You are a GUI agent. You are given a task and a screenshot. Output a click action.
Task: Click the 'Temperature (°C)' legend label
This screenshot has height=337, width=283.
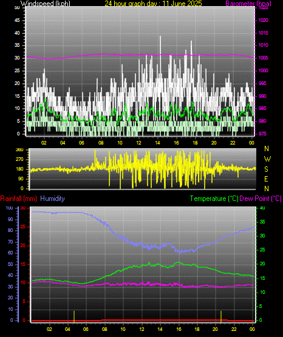[x=214, y=199]
